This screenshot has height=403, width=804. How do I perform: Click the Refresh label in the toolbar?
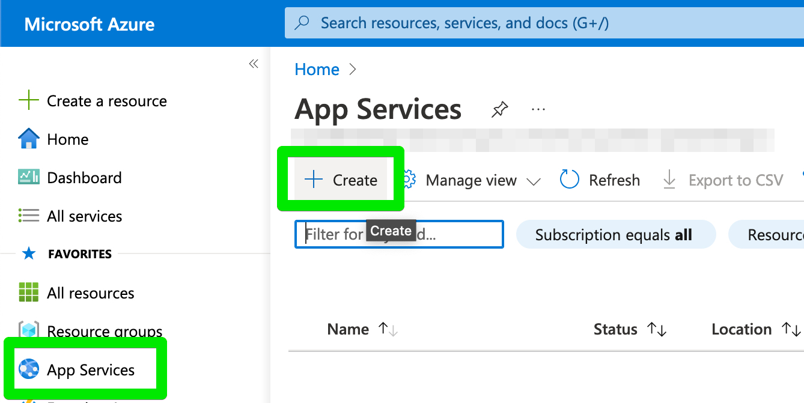(x=614, y=180)
